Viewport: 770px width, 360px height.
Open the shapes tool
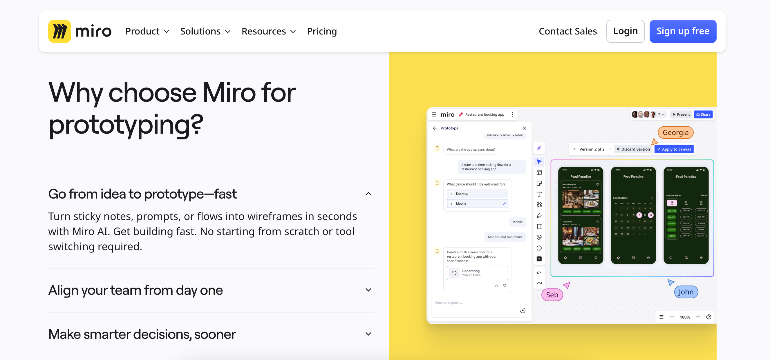pos(539,205)
